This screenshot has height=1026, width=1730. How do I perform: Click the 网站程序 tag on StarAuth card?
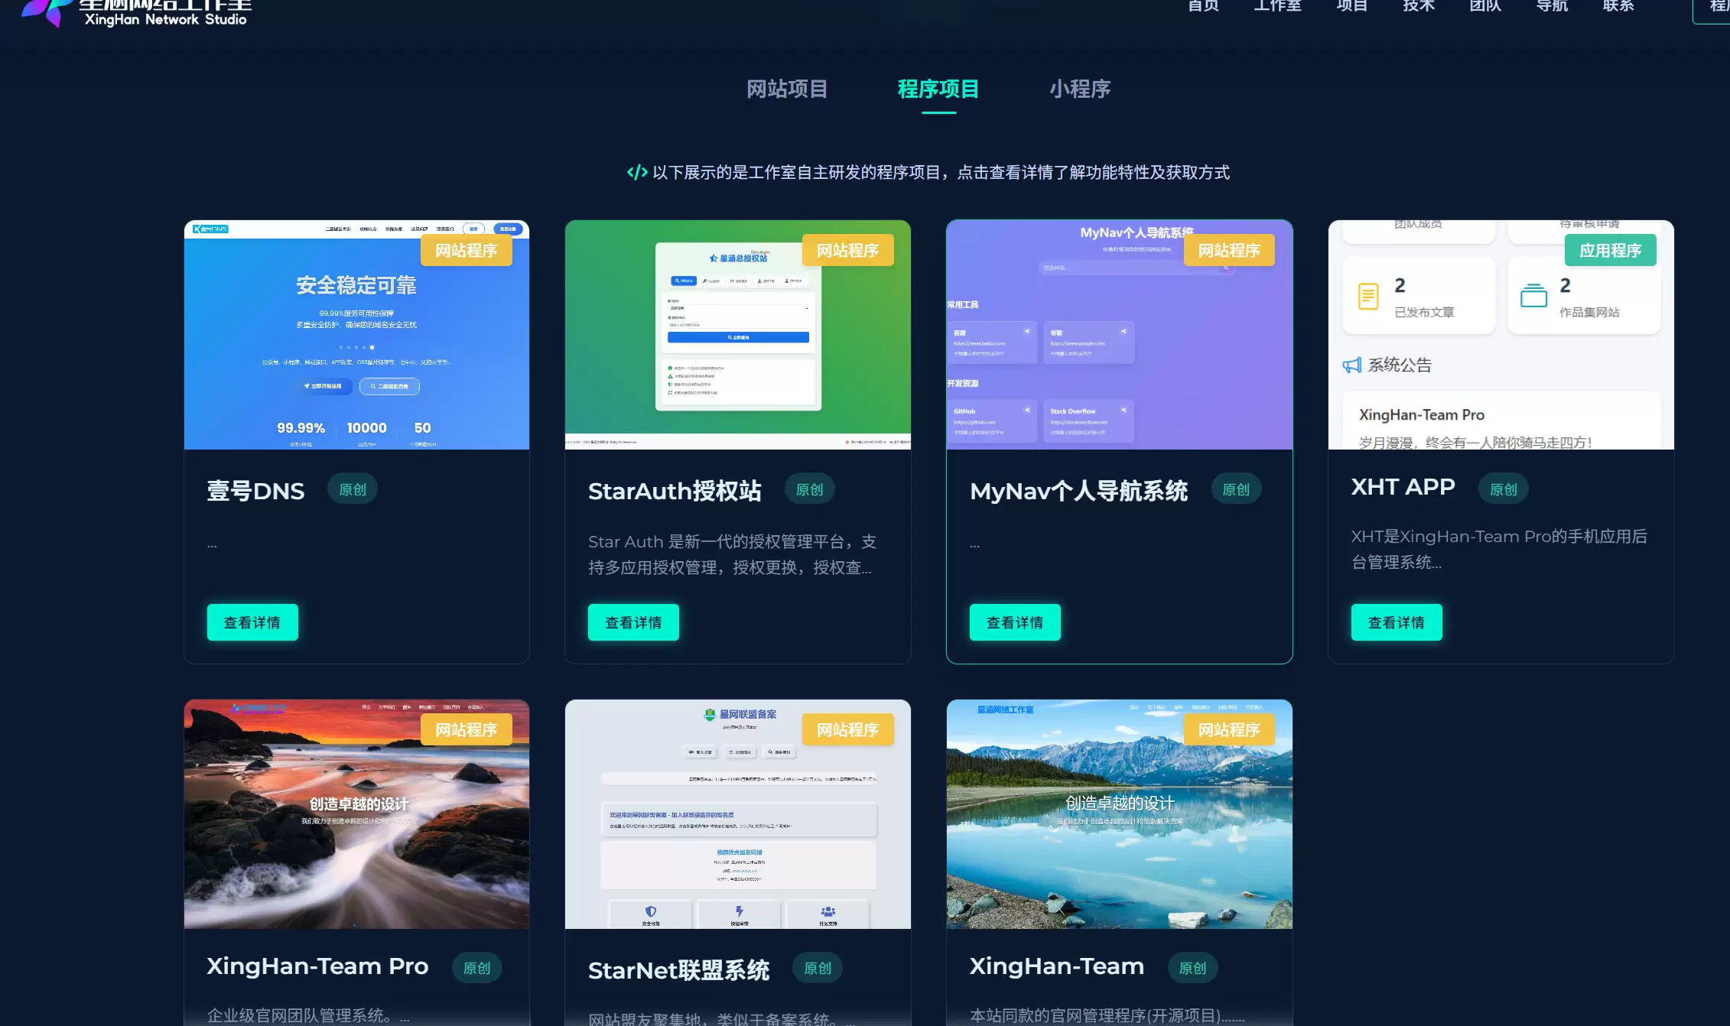tap(847, 251)
